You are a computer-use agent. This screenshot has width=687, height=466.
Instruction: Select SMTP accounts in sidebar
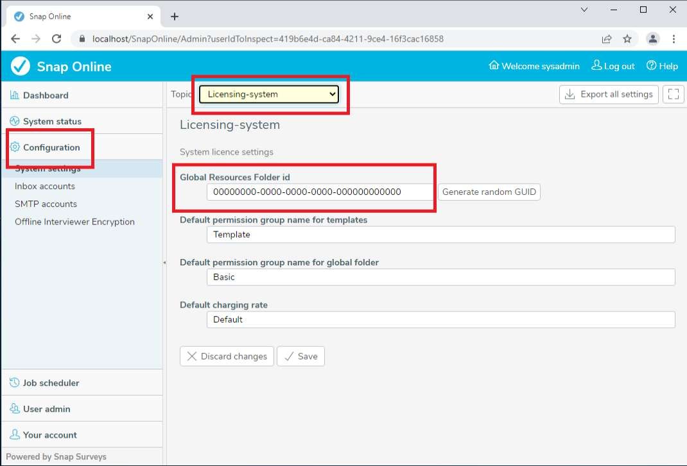tap(46, 204)
